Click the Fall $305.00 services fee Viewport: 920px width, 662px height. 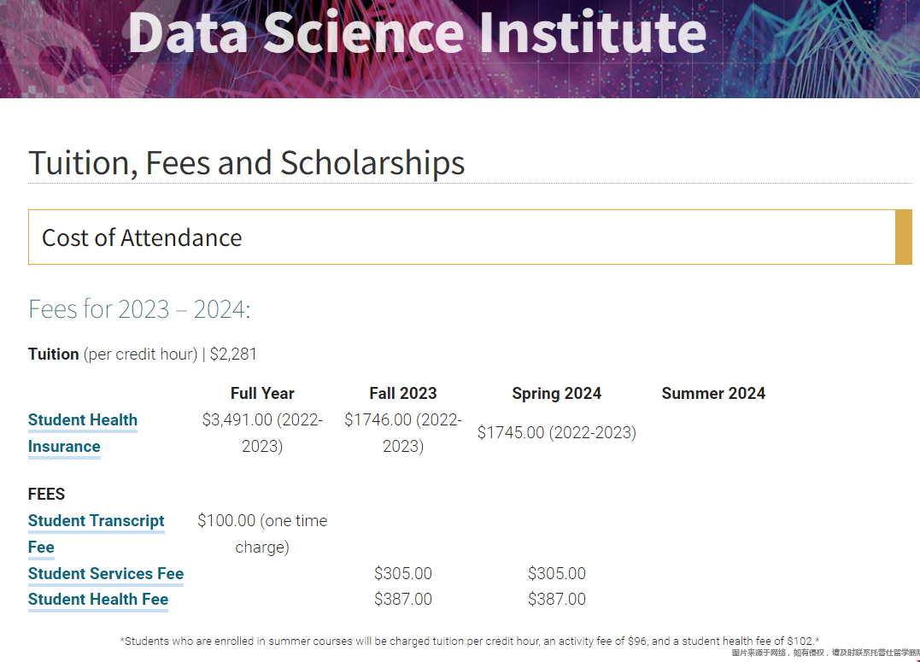click(403, 573)
